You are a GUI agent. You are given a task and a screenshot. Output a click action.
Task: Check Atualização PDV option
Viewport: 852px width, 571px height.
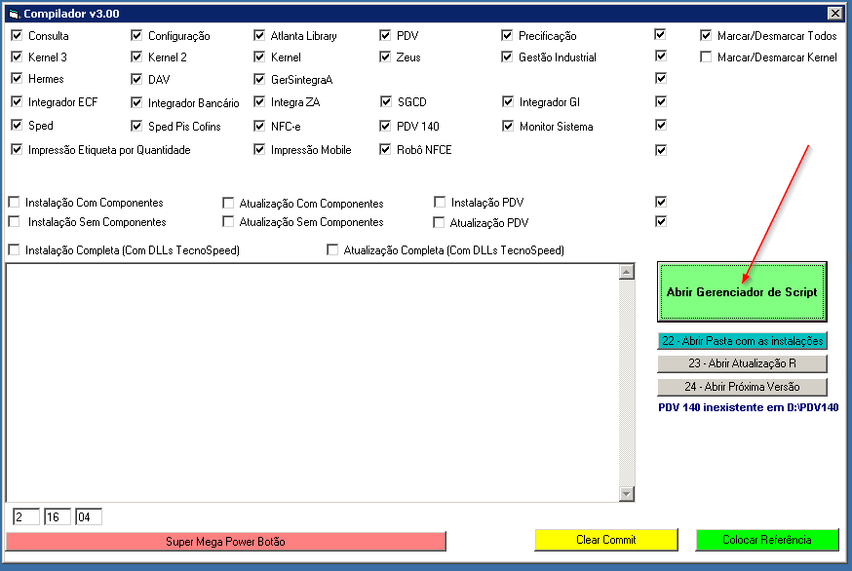click(x=439, y=222)
